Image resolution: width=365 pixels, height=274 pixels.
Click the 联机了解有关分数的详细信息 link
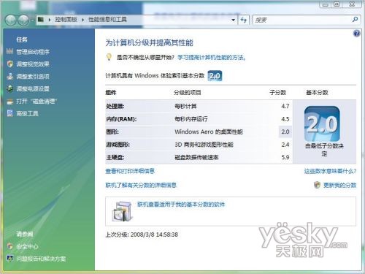click(x=141, y=186)
